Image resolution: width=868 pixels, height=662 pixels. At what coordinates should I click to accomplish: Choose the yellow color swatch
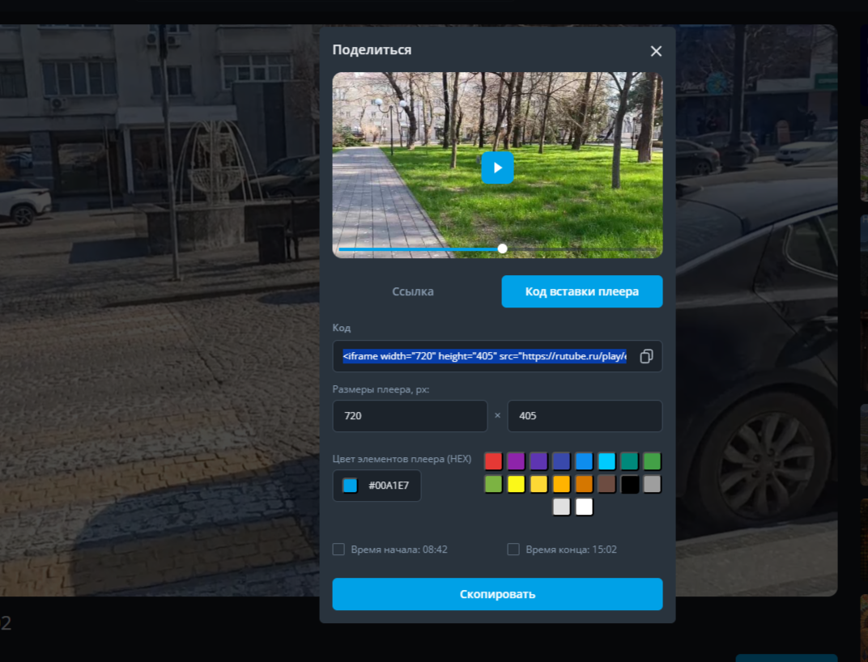pyautogui.click(x=516, y=484)
